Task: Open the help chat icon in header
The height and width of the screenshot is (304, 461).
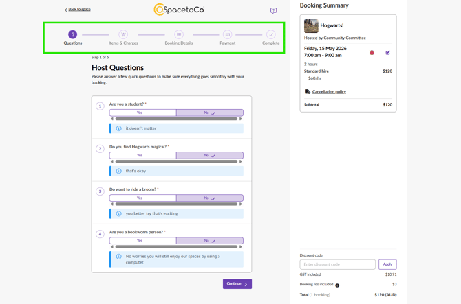Action: pyautogui.click(x=273, y=10)
